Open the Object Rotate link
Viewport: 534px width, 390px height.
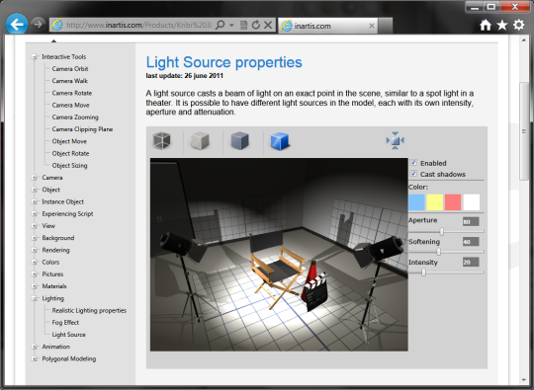pos(70,153)
